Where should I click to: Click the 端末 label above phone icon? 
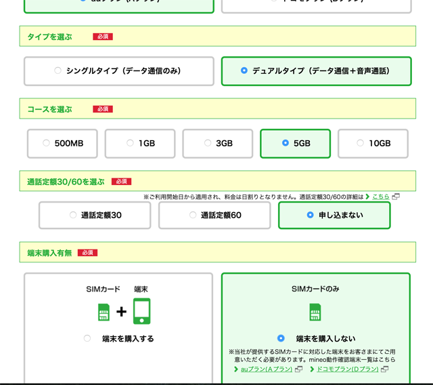(141, 289)
